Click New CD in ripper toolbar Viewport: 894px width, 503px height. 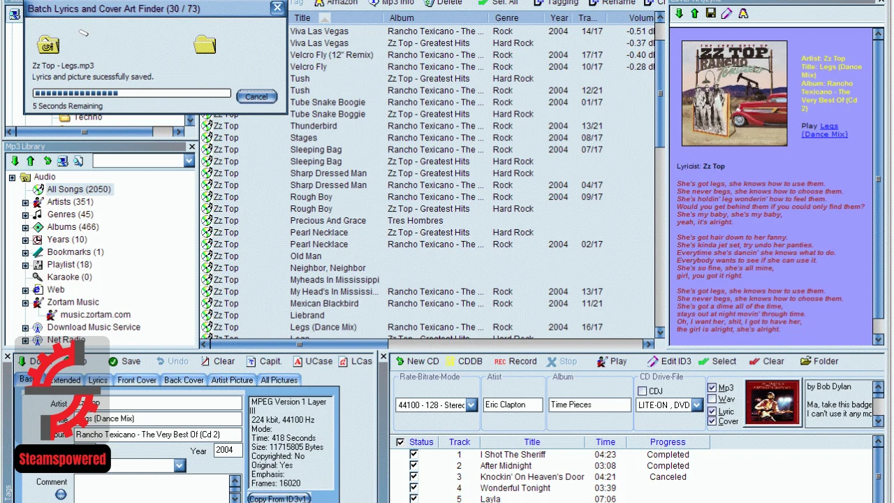tap(416, 361)
